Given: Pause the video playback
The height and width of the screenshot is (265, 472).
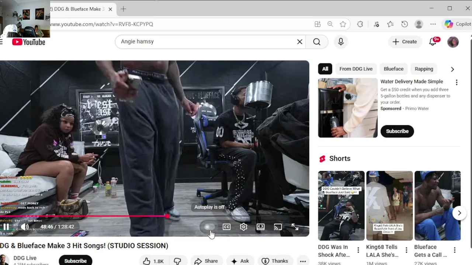Looking at the screenshot, I should pyautogui.click(x=6, y=227).
